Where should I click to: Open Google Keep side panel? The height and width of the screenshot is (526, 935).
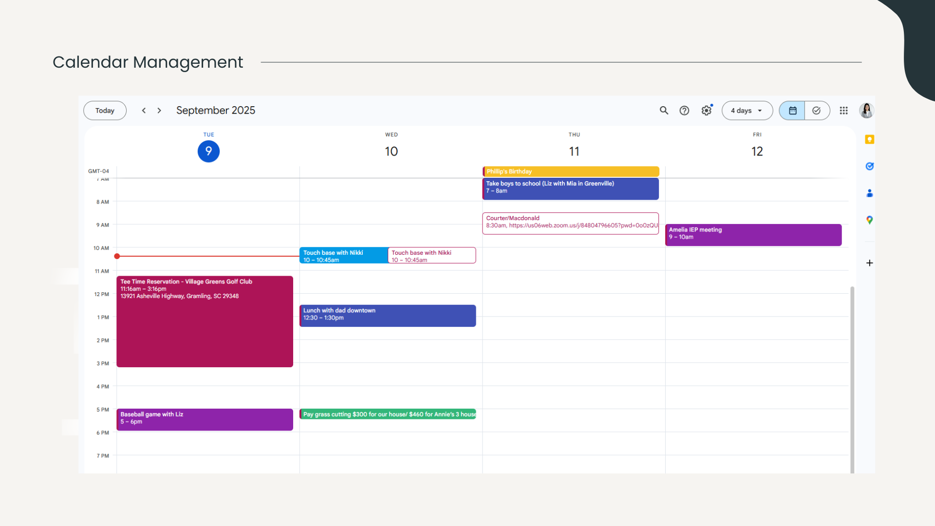coord(869,140)
